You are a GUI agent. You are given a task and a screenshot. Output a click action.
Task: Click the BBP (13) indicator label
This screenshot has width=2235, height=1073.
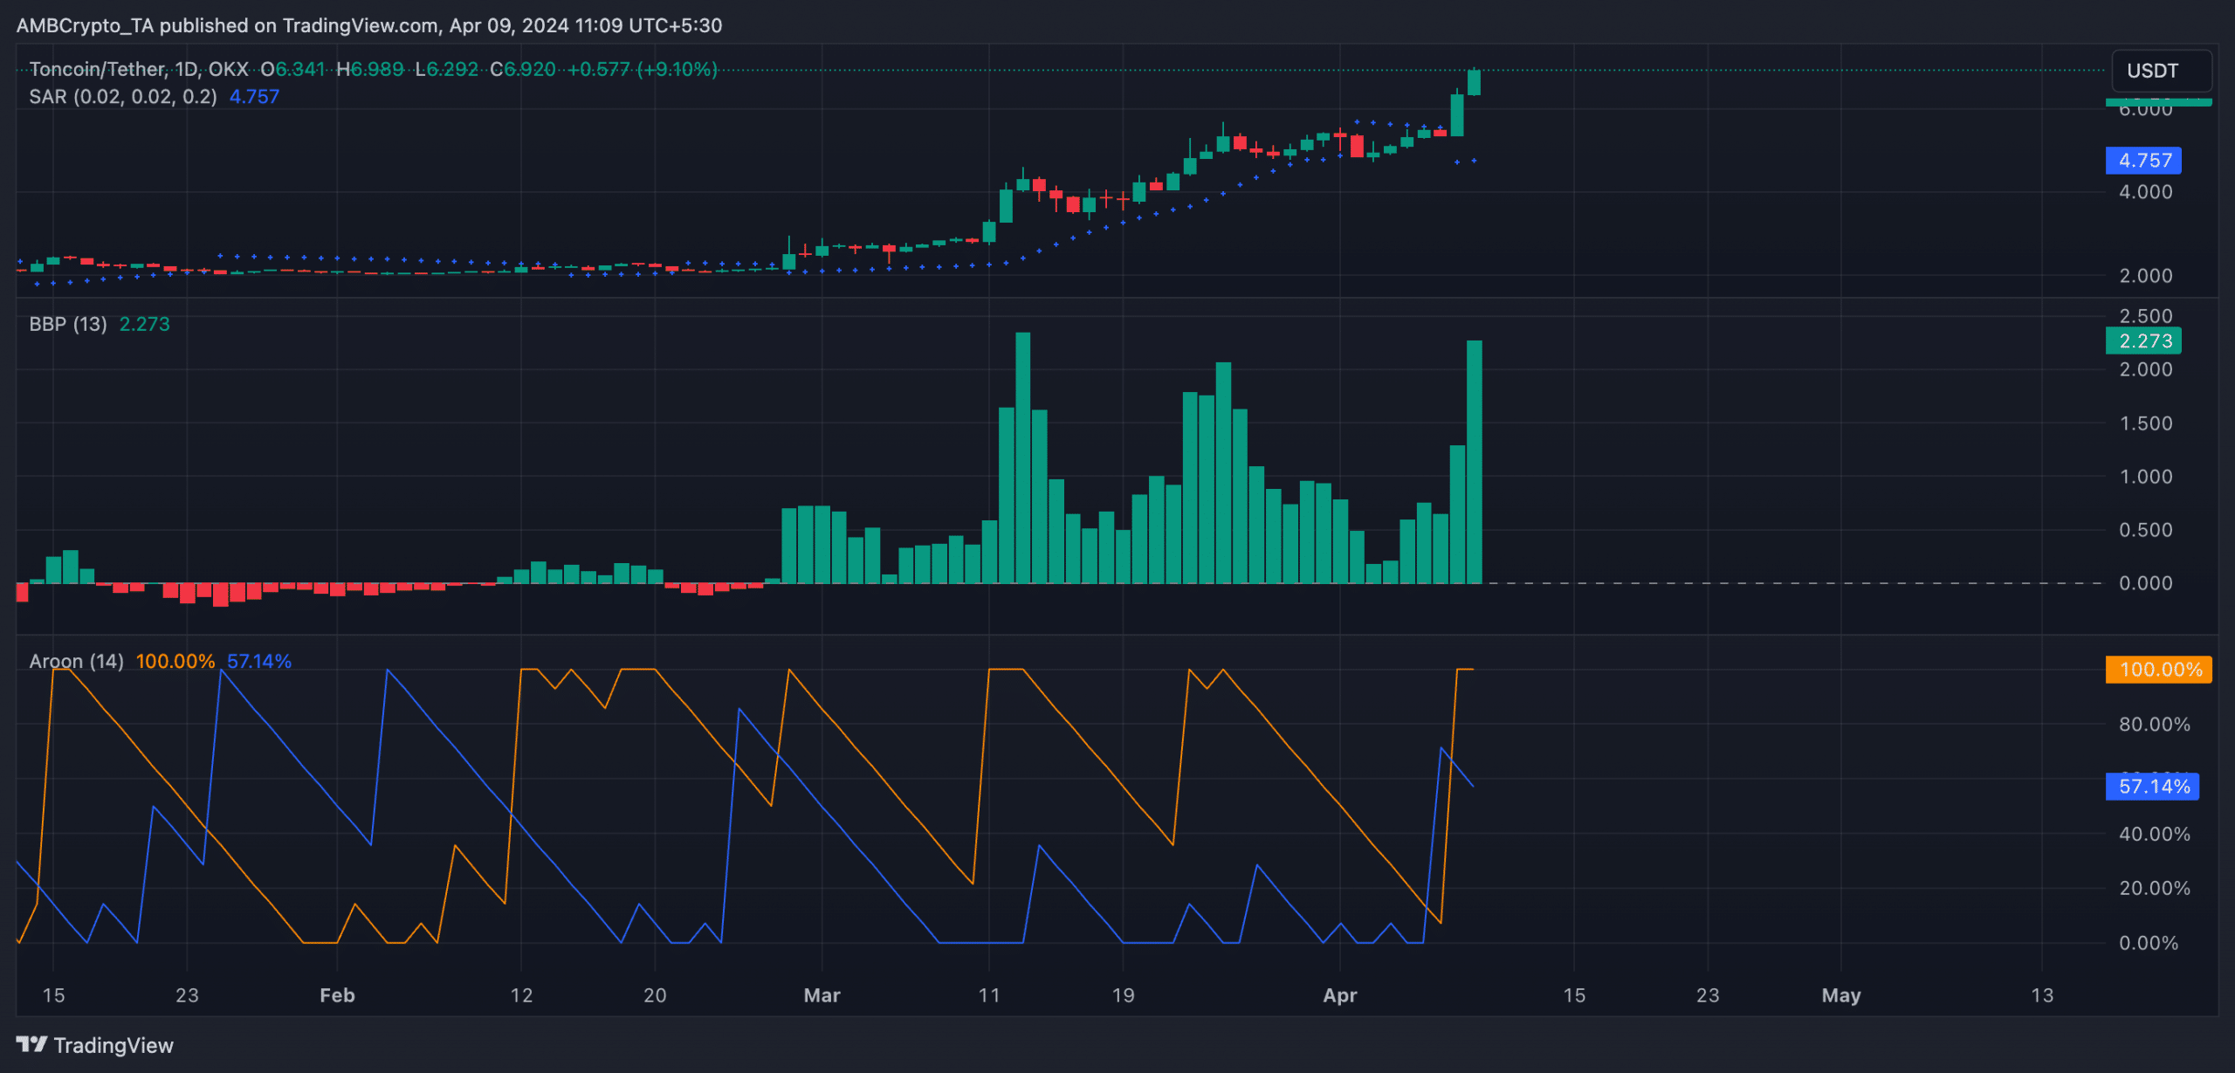click(68, 324)
